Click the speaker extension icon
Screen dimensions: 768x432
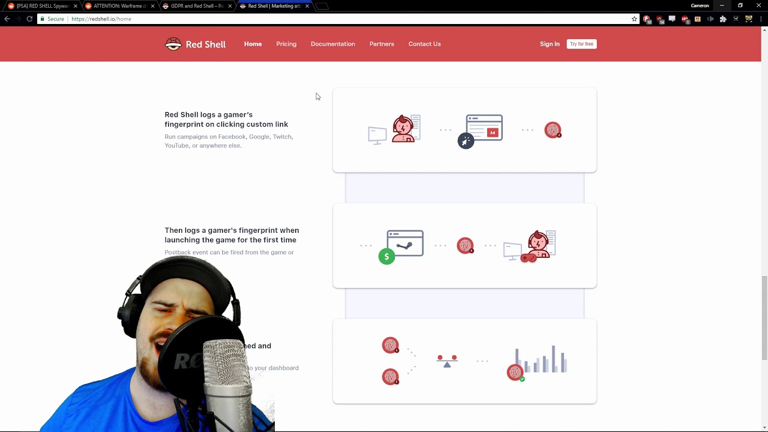[x=710, y=19]
